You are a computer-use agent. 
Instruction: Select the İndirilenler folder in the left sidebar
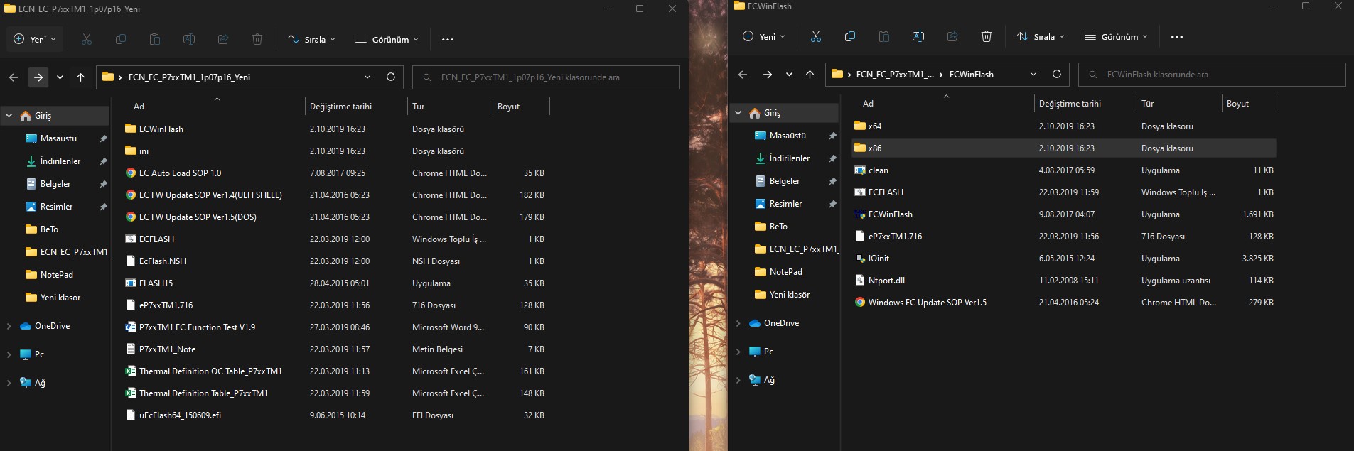pos(60,161)
